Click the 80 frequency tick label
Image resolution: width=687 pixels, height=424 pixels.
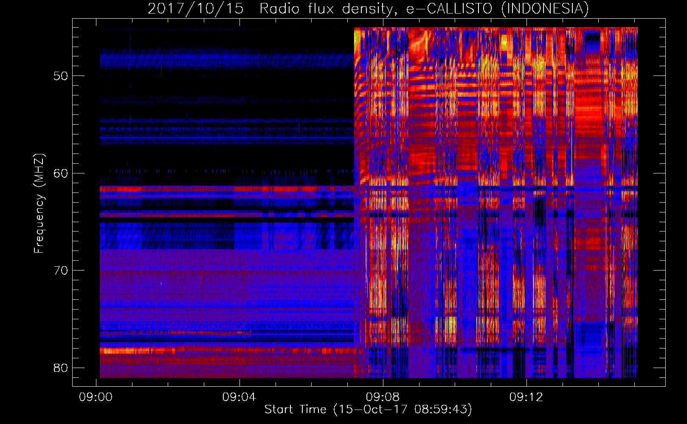pos(61,368)
